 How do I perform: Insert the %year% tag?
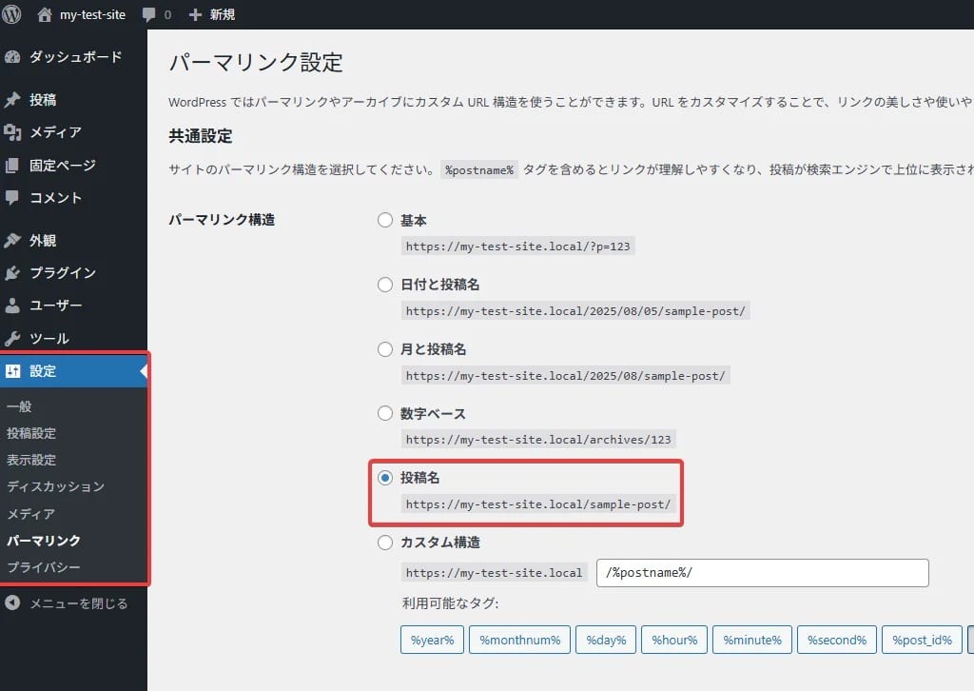pyautogui.click(x=432, y=640)
